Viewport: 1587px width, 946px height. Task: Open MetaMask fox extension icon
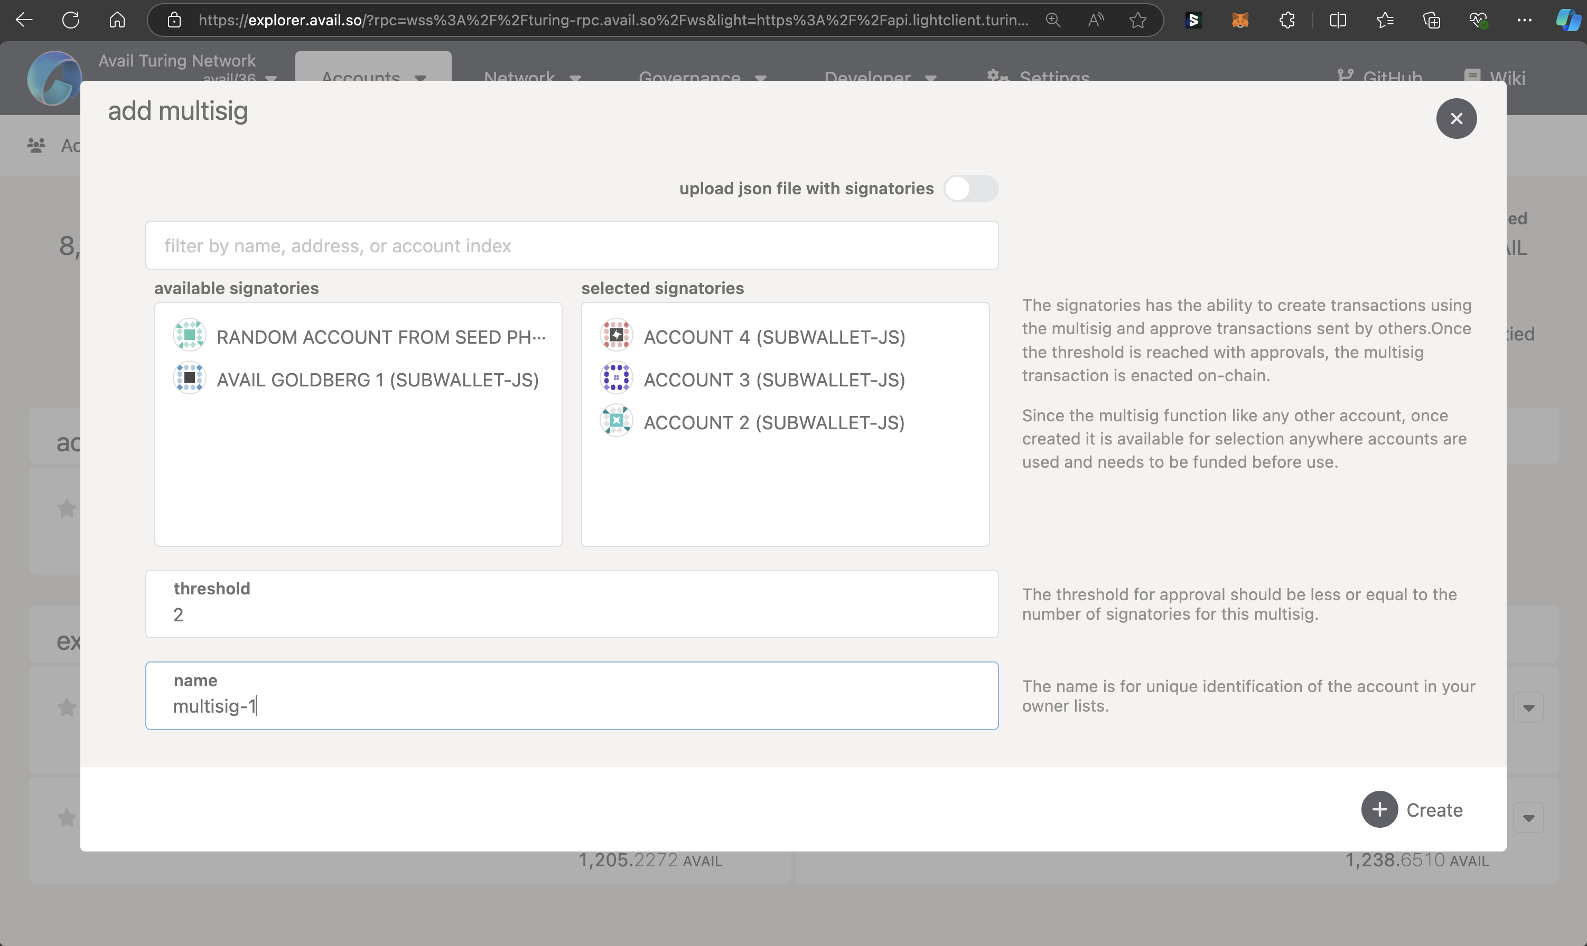coord(1239,21)
